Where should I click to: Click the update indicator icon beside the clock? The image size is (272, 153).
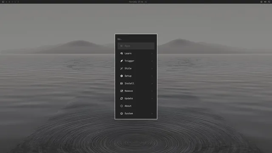point(146,2)
